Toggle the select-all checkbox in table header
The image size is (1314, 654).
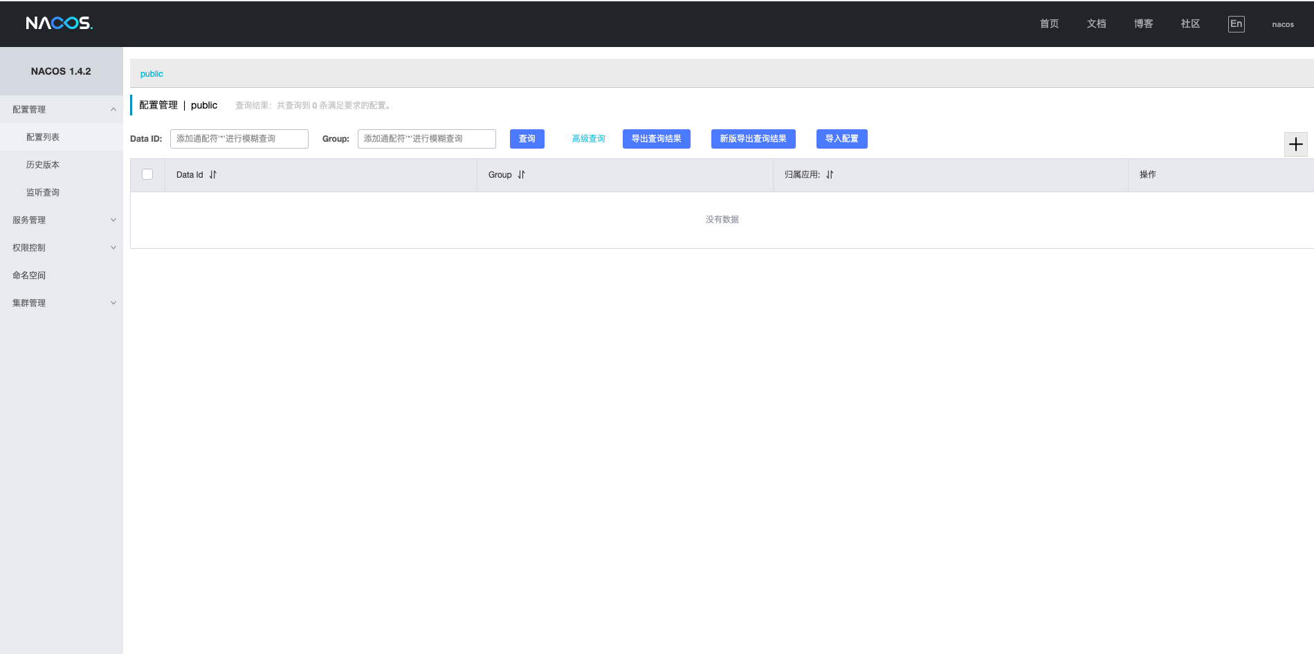[x=147, y=174]
